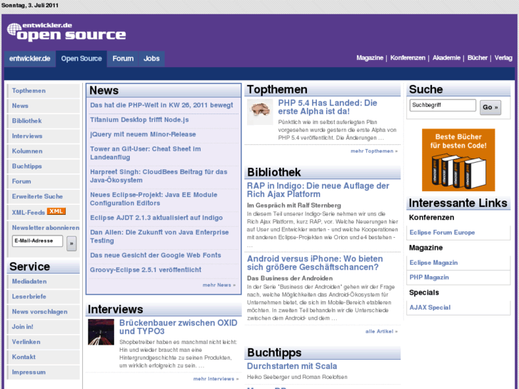Open Bücher in top navigation
519x389 pixels.
pos(478,58)
